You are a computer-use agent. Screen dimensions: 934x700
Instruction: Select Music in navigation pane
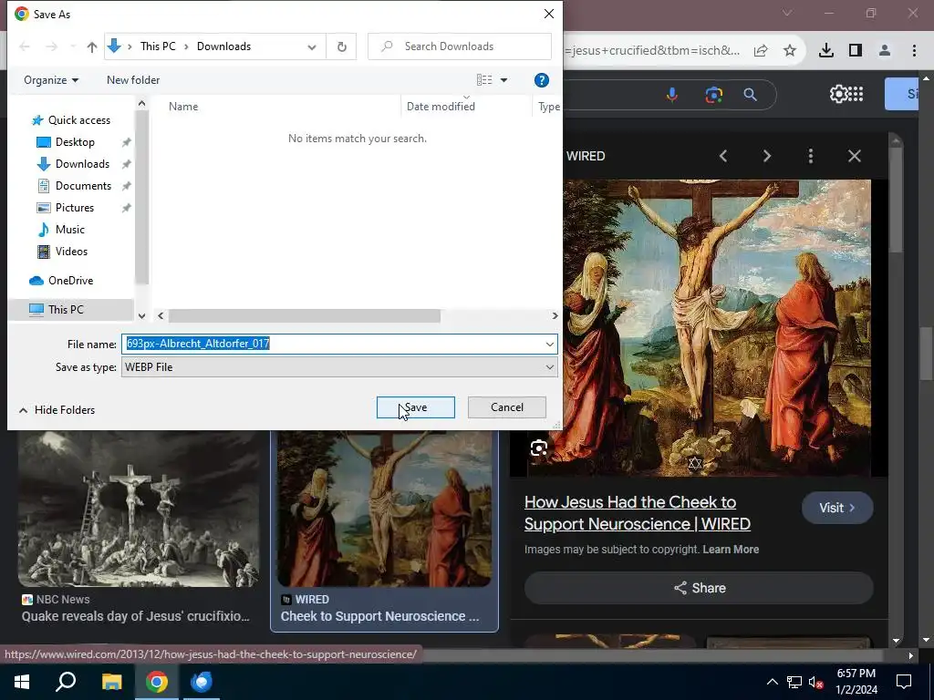click(69, 229)
